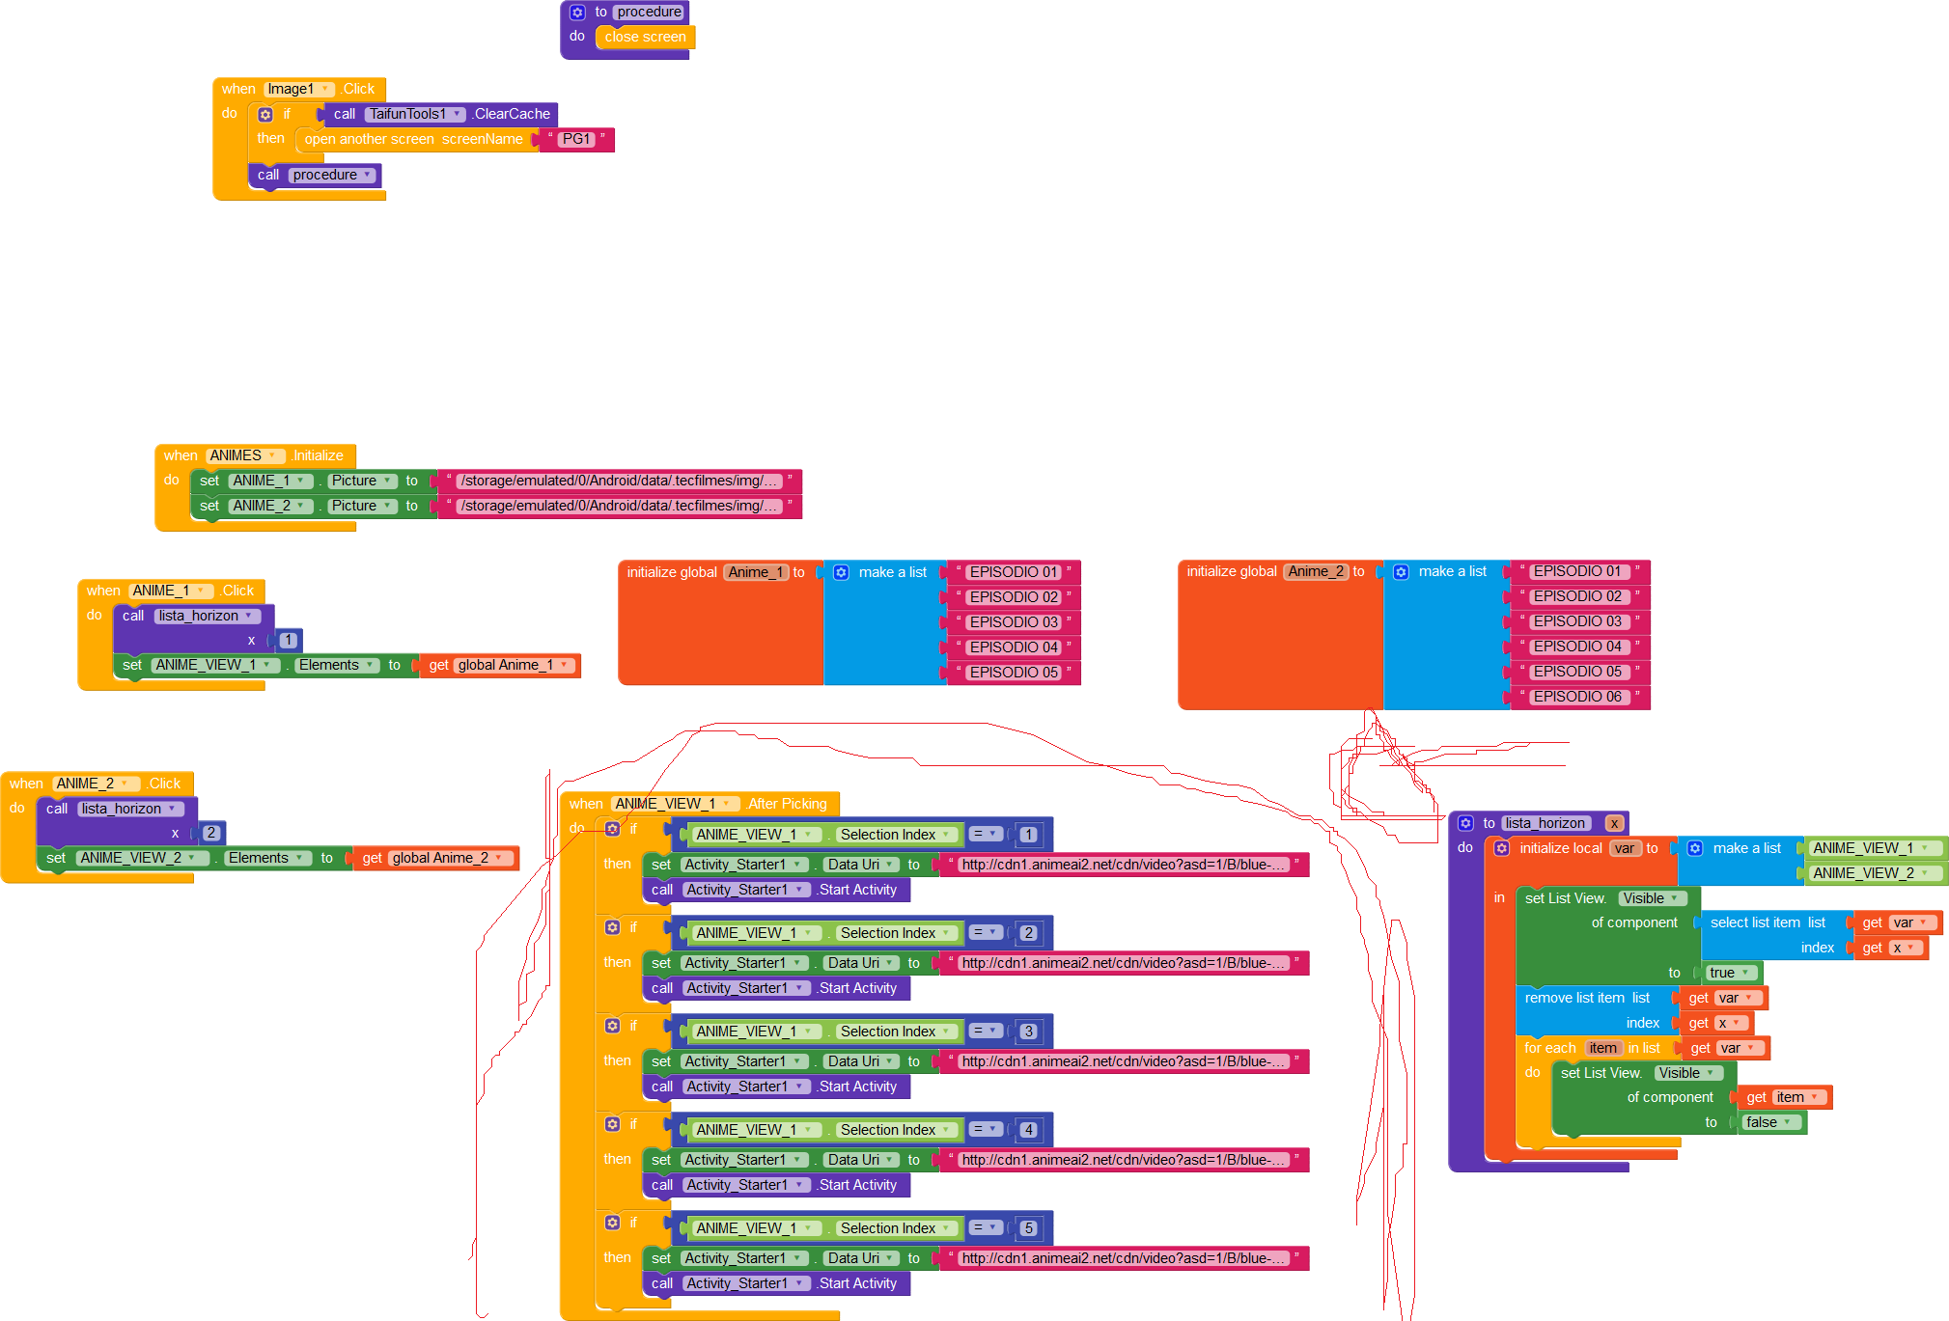Toggle the 'false' boolean dropdown block

pos(1769,1122)
